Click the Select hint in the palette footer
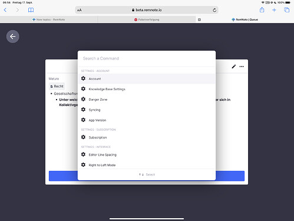The image size is (294, 221). [x=150, y=174]
